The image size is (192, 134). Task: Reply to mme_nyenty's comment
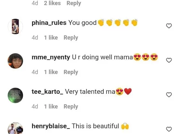pos(71,72)
